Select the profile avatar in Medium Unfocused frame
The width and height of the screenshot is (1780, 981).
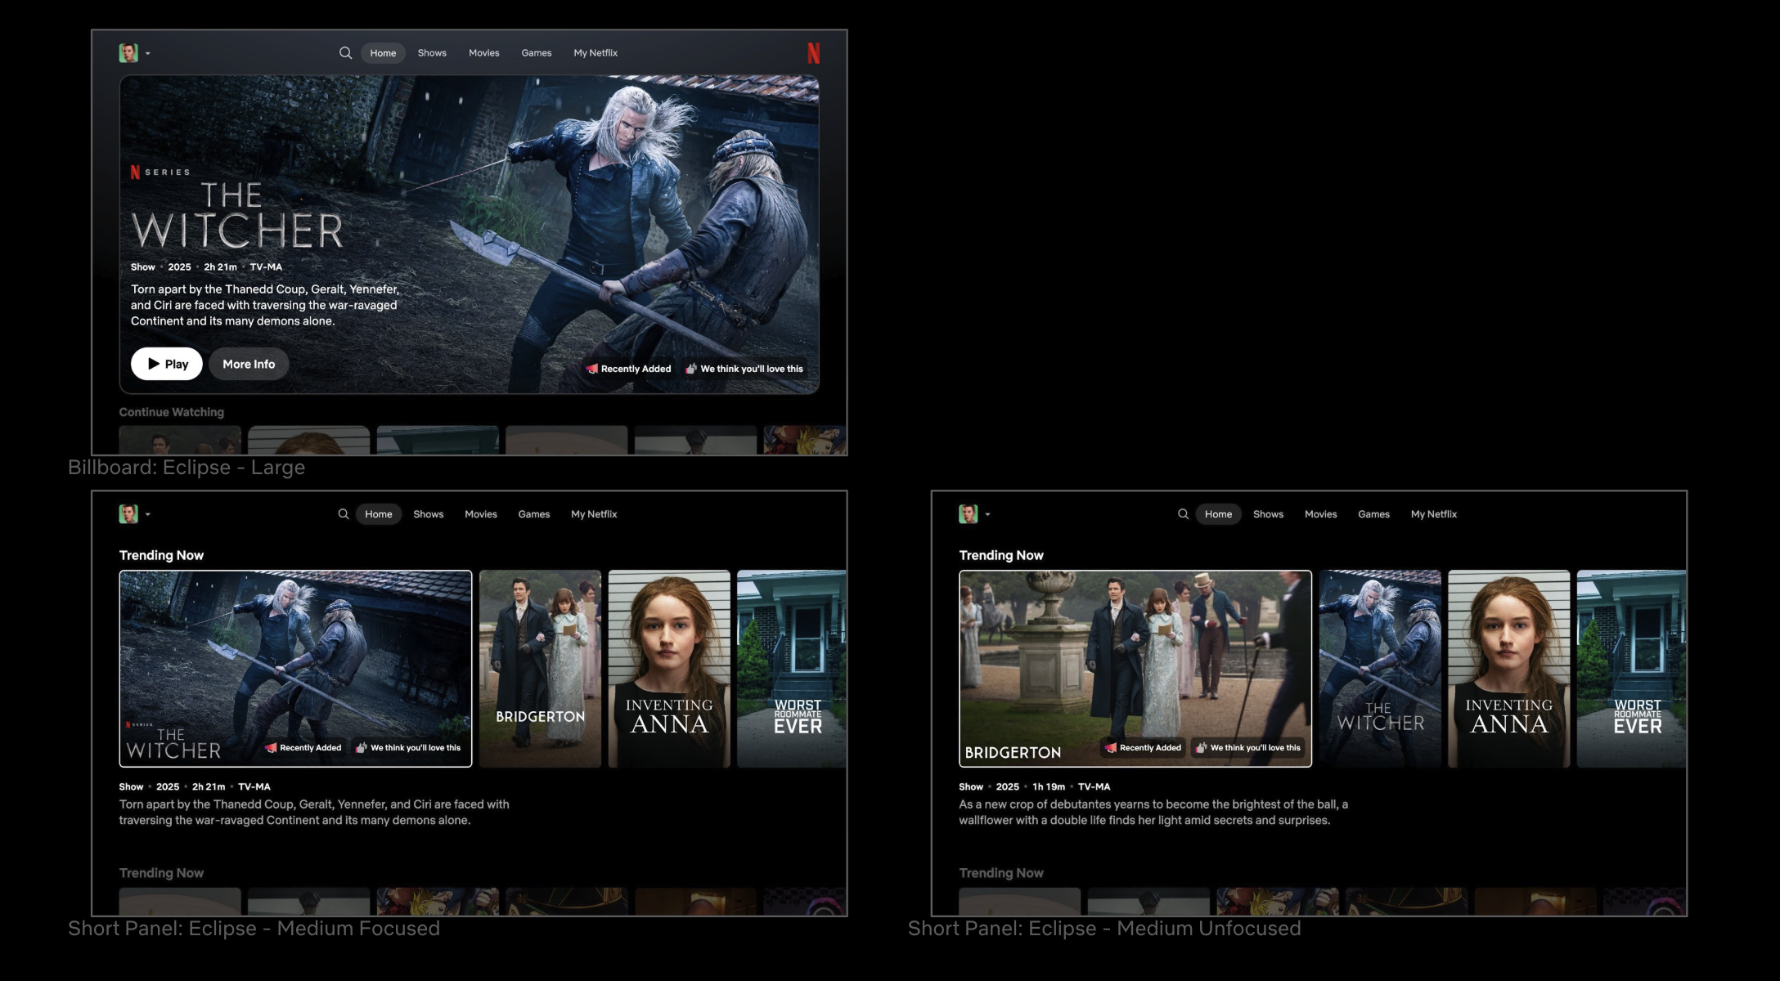click(x=969, y=514)
